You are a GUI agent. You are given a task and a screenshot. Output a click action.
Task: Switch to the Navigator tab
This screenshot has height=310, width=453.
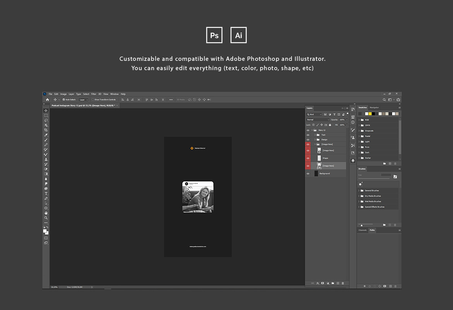pos(374,108)
